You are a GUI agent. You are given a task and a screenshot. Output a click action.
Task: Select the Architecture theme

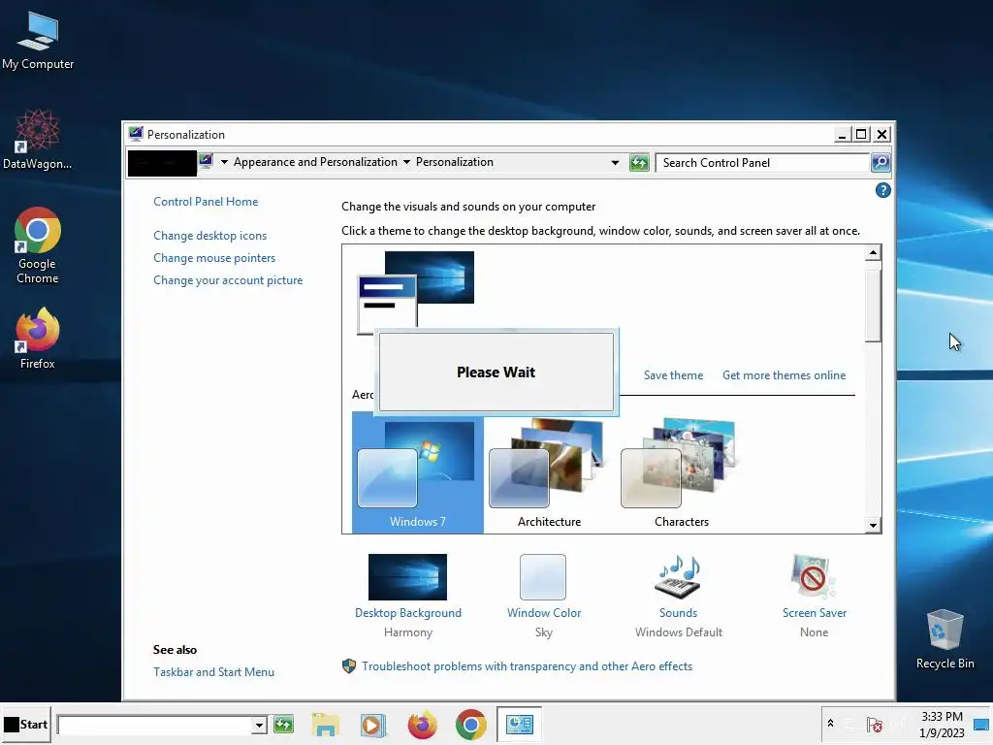pos(549,473)
